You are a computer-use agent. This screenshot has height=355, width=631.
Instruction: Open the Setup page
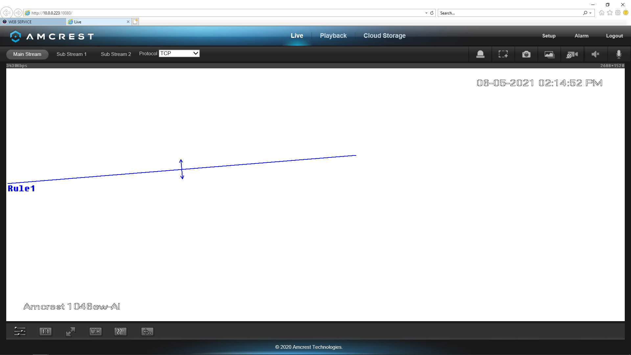click(549, 36)
